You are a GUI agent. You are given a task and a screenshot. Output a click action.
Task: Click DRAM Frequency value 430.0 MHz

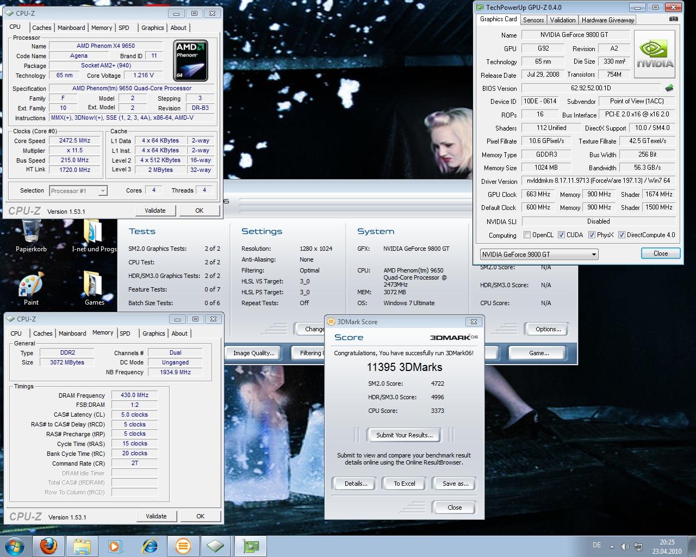134,395
